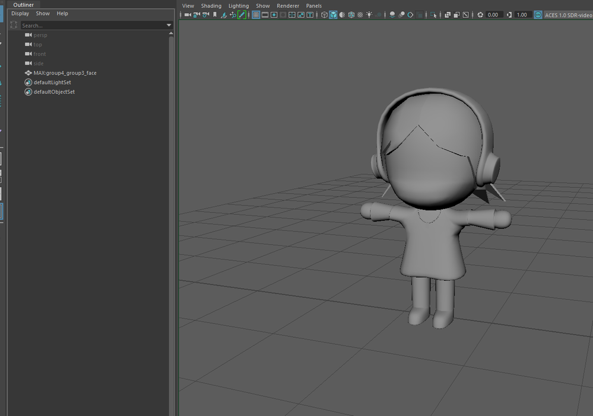The image size is (593, 416).
Task: Click the Gamma value field showing 1.00
Action: coord(522,15)
